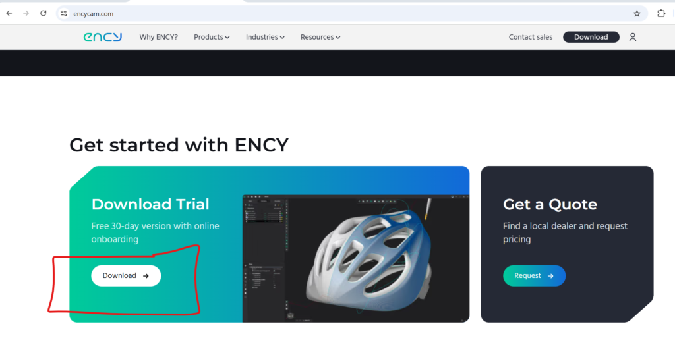Viewport: 675px width, 355px height.
Task: Expand the Resources dropdown menu
Action: coord(320,37)
